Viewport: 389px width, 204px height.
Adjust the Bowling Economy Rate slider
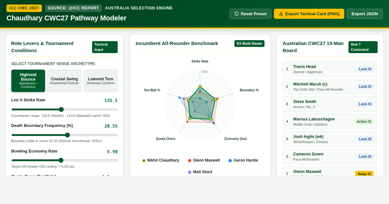tap(65, 160)
